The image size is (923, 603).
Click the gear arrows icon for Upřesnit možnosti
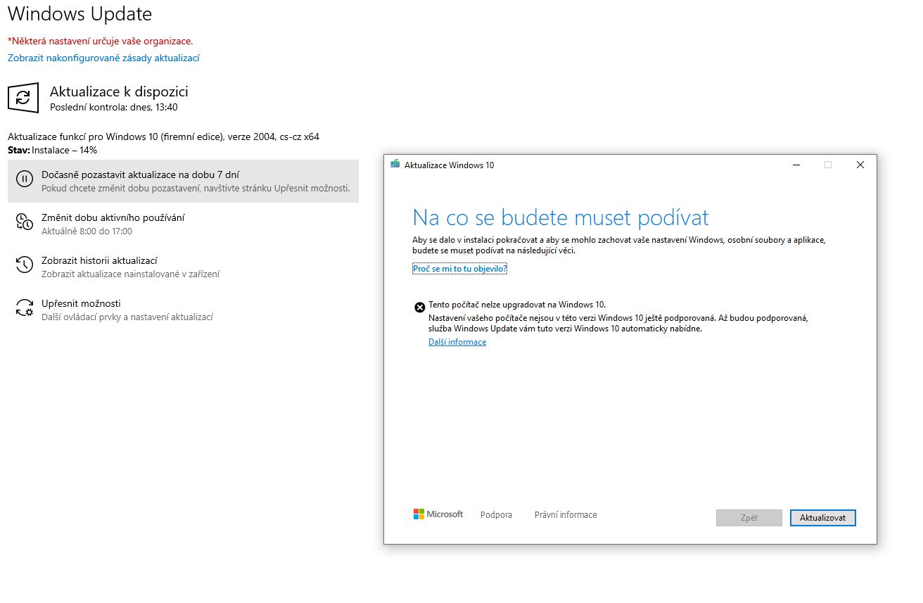[24, 308]
